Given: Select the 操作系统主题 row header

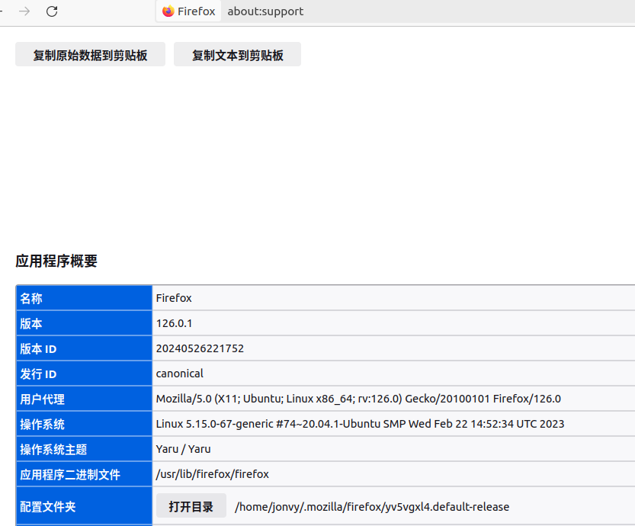Looking at the screenshot, I should 84,449.
